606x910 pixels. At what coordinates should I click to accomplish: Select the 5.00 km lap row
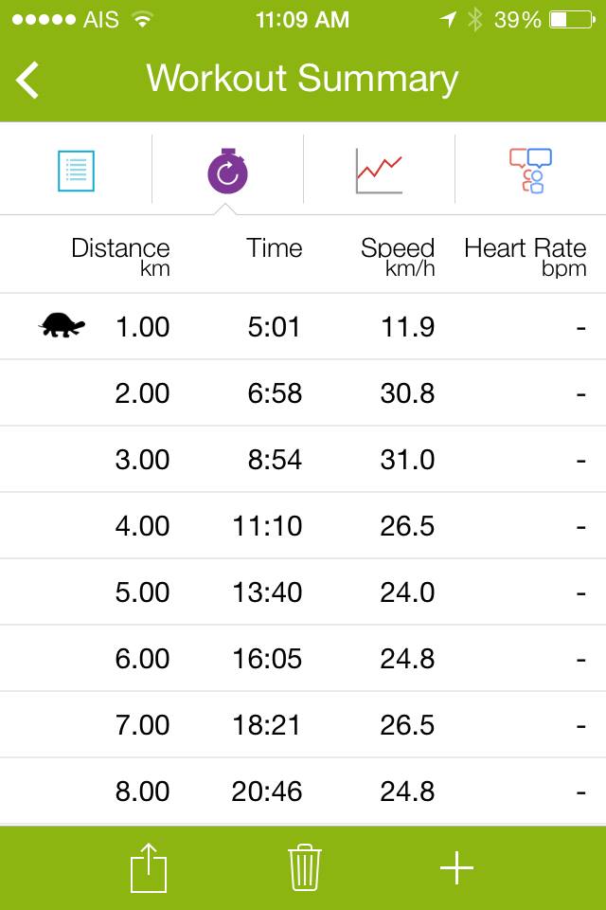point(303,591)
